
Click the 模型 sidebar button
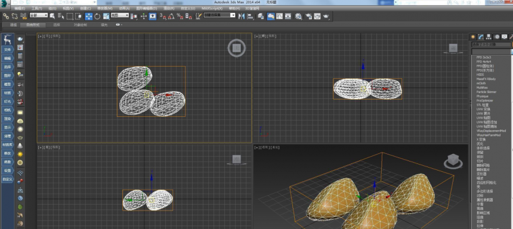8,84
